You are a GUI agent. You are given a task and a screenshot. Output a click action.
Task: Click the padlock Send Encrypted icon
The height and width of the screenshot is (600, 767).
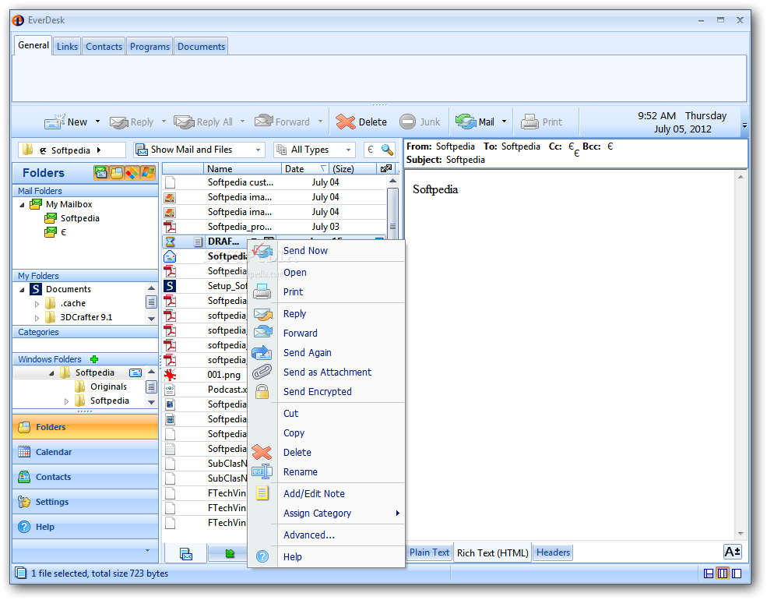click(262, 391)
